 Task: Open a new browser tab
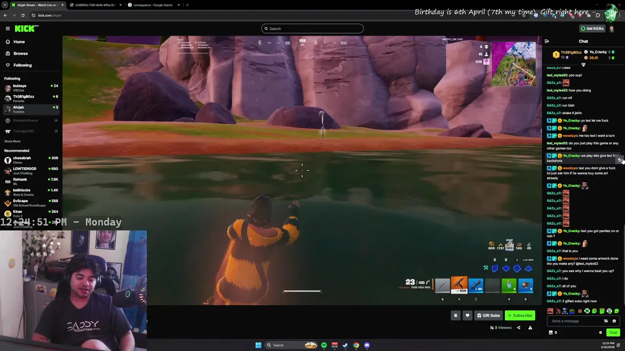(x=187, y=5)
